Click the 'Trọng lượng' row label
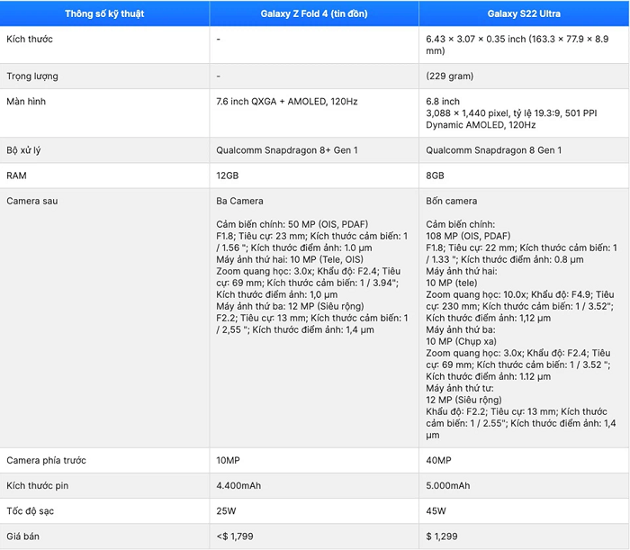 pos(32,77)
